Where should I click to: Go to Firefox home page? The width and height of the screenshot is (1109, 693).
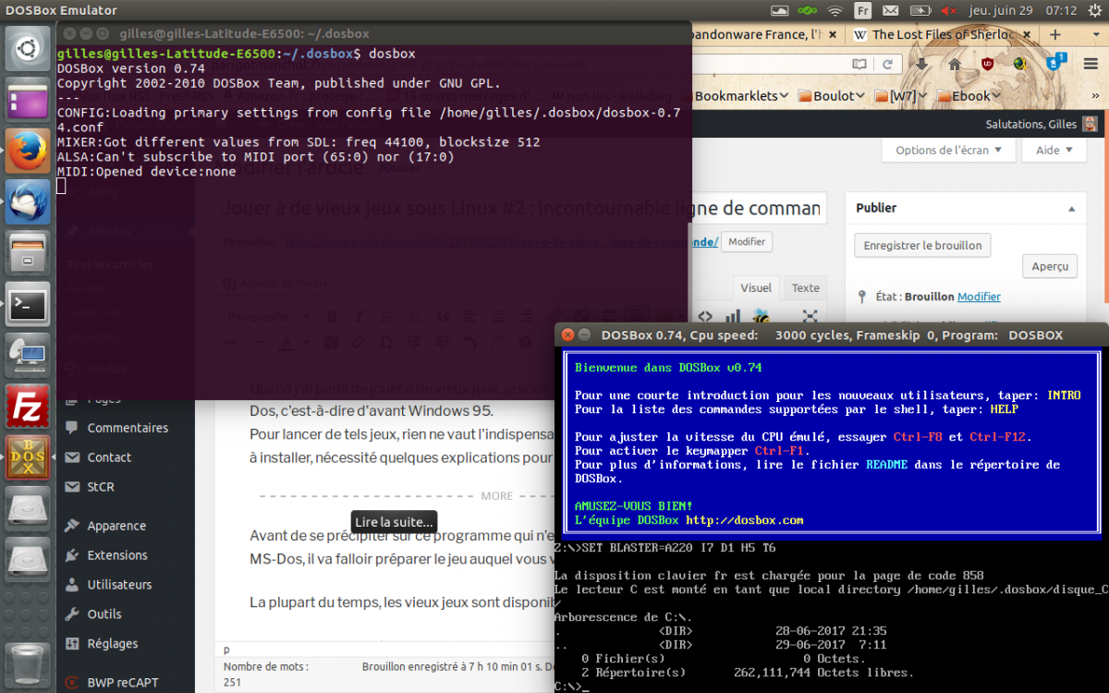pos(956,65)
